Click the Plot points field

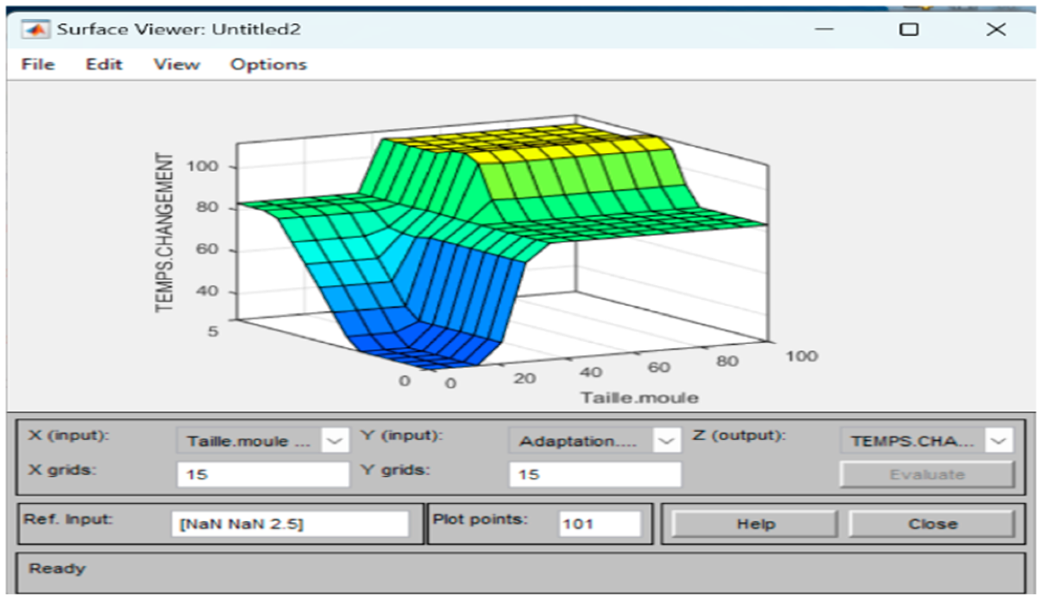599,524
